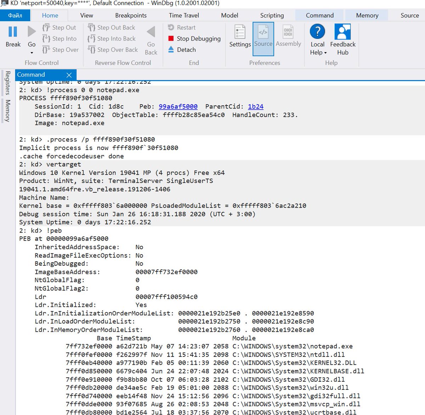Click Detach in the End group
Viewport: 425px width, 415px height.
[182, 50]
